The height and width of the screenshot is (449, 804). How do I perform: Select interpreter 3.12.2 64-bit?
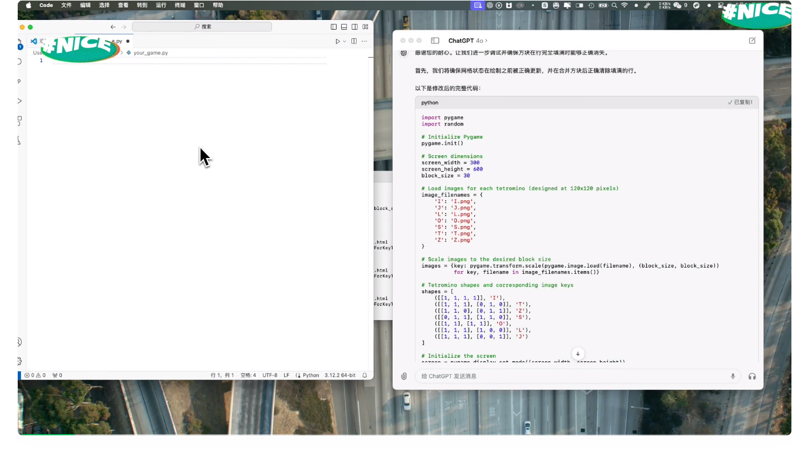click(340, 375)
